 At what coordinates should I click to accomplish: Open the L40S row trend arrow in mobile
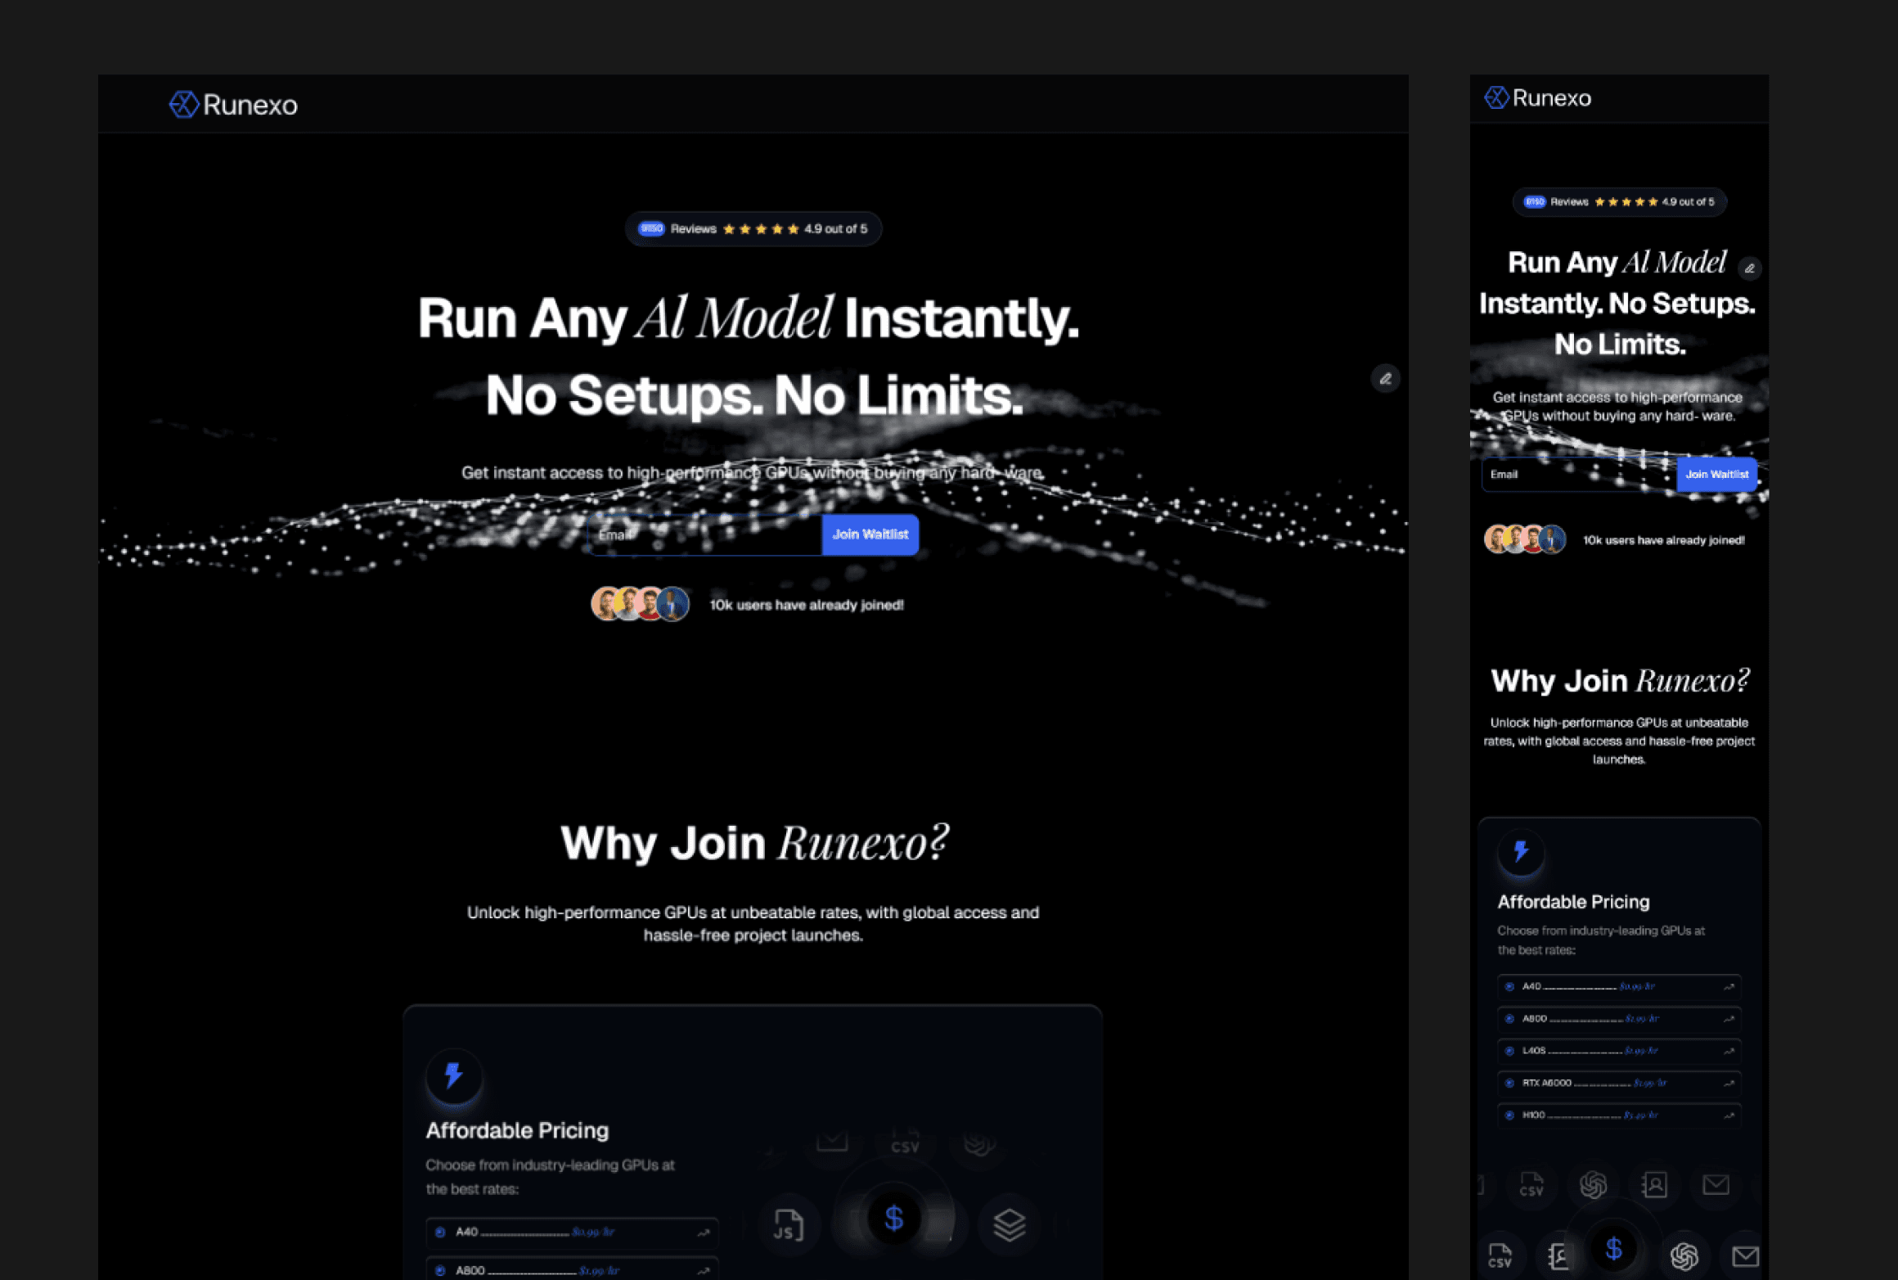coord(1729,1051)
